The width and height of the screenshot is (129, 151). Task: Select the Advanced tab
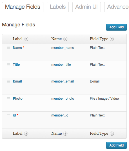[117, 7]
